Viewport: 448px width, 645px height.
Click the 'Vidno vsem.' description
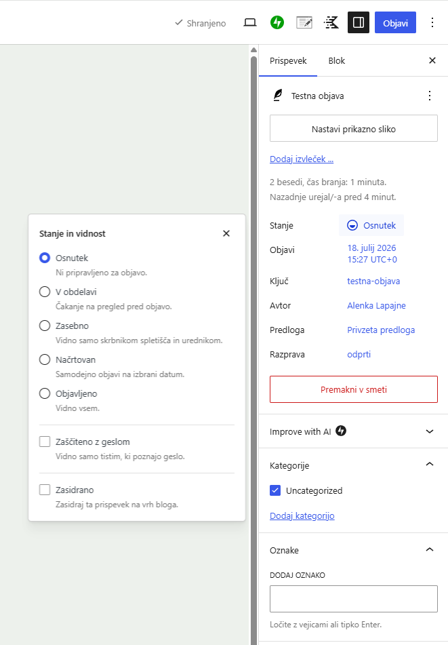[x=77, y=408]
